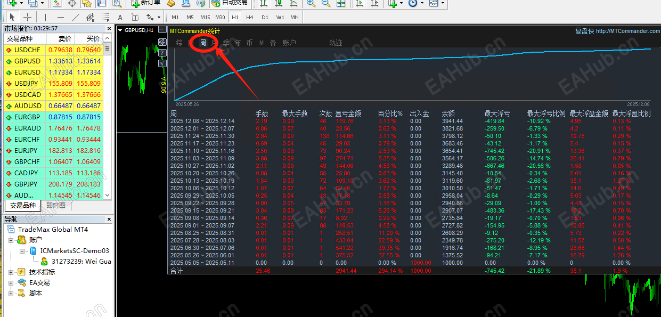Toggle auto scroll chart icon
Image resolution: width=661 pixels, height=317 pixels.
coord(360,3)
